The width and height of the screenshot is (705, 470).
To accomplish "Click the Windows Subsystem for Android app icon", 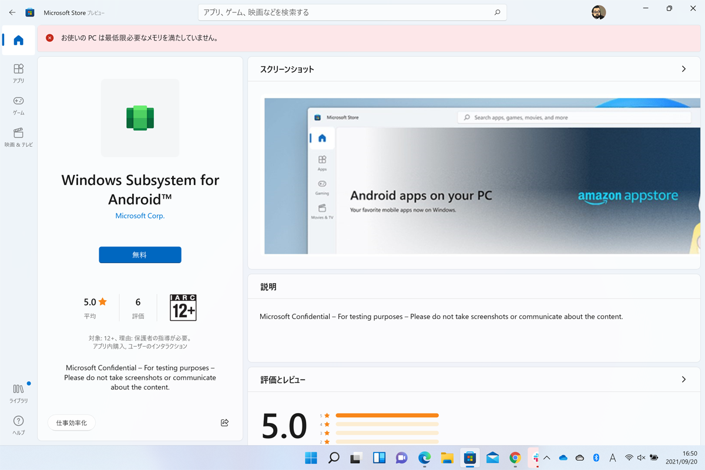I will tap(140, 118).
